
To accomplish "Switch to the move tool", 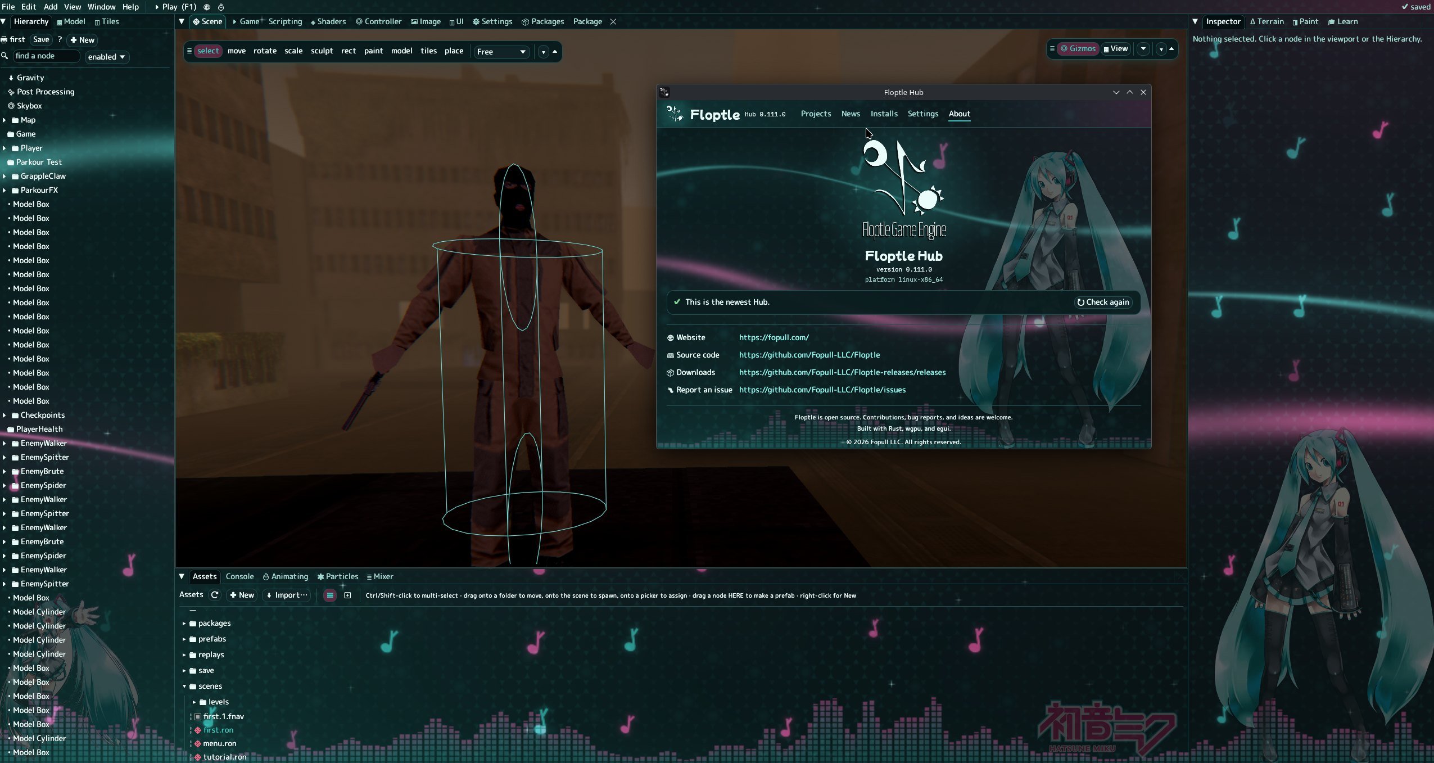I will click(x=237, y=51).
